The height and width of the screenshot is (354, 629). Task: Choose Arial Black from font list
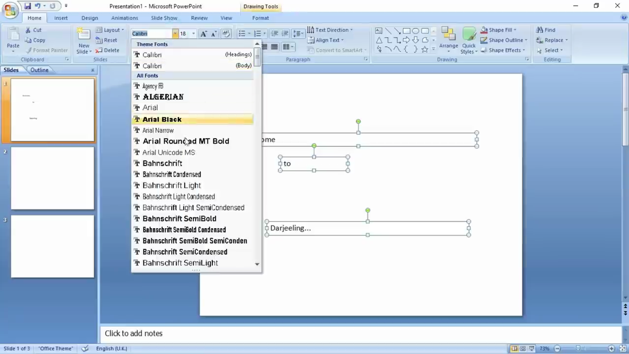coord(193,119)
